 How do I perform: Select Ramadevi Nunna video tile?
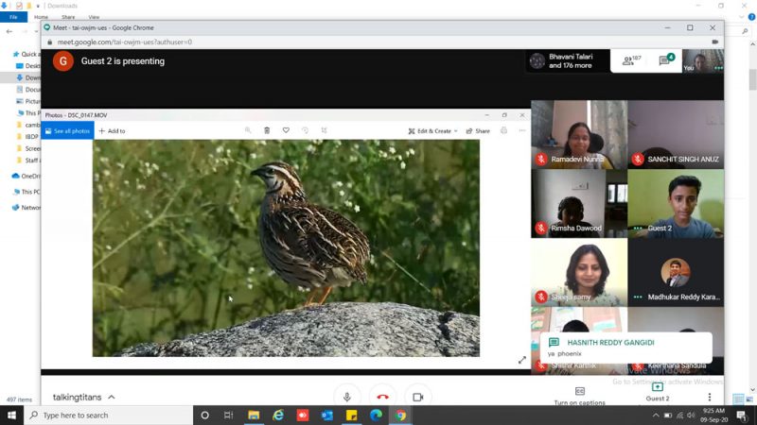point(579,134)
